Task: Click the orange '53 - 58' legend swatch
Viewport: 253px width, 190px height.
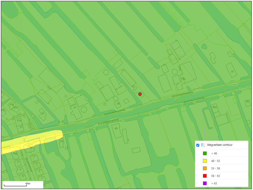Action: point(205,168)
